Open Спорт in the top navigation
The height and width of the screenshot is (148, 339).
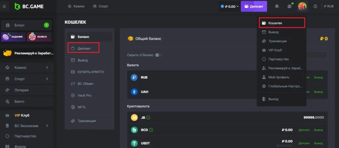[x=101, y=7]
